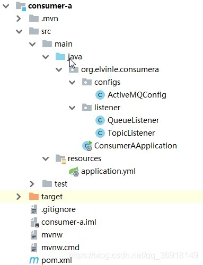Viewport: 203px width, 265px height.
Task: Expand the test folder
Action: tap(32, 184)
